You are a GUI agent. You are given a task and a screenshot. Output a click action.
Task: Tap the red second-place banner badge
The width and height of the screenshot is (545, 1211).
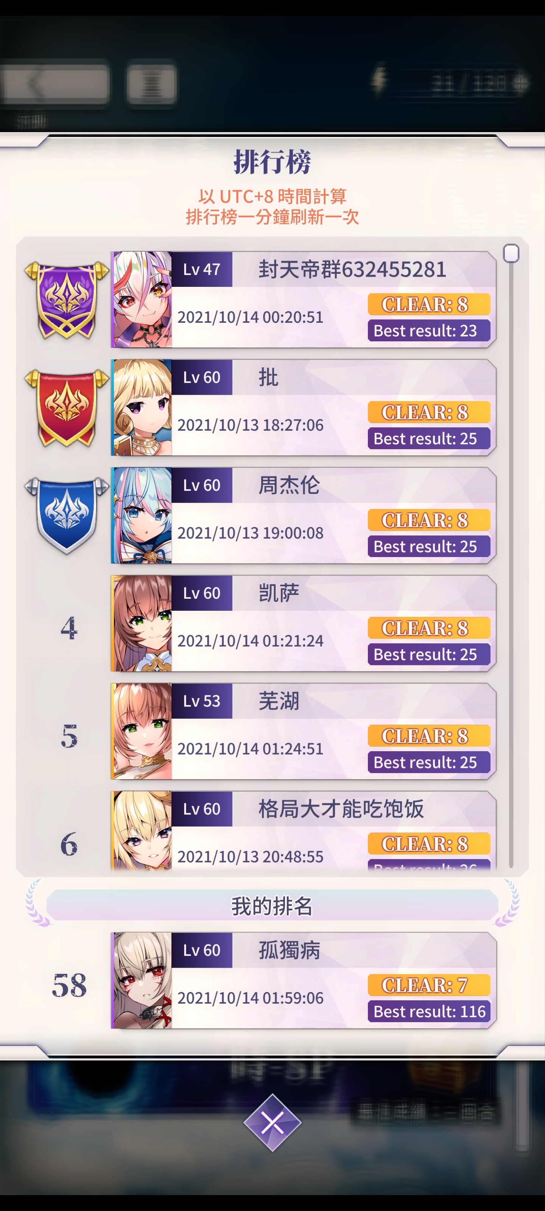66,408
